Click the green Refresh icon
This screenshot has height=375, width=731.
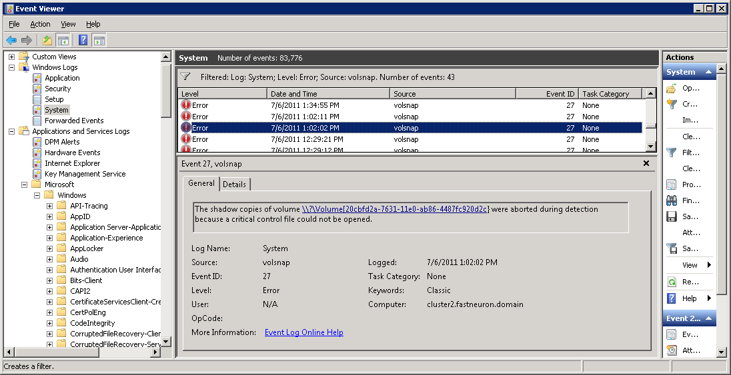point(672,282)
